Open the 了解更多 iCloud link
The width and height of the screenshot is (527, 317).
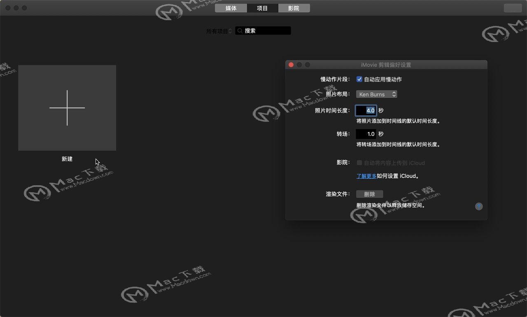(x=366, y=176)
